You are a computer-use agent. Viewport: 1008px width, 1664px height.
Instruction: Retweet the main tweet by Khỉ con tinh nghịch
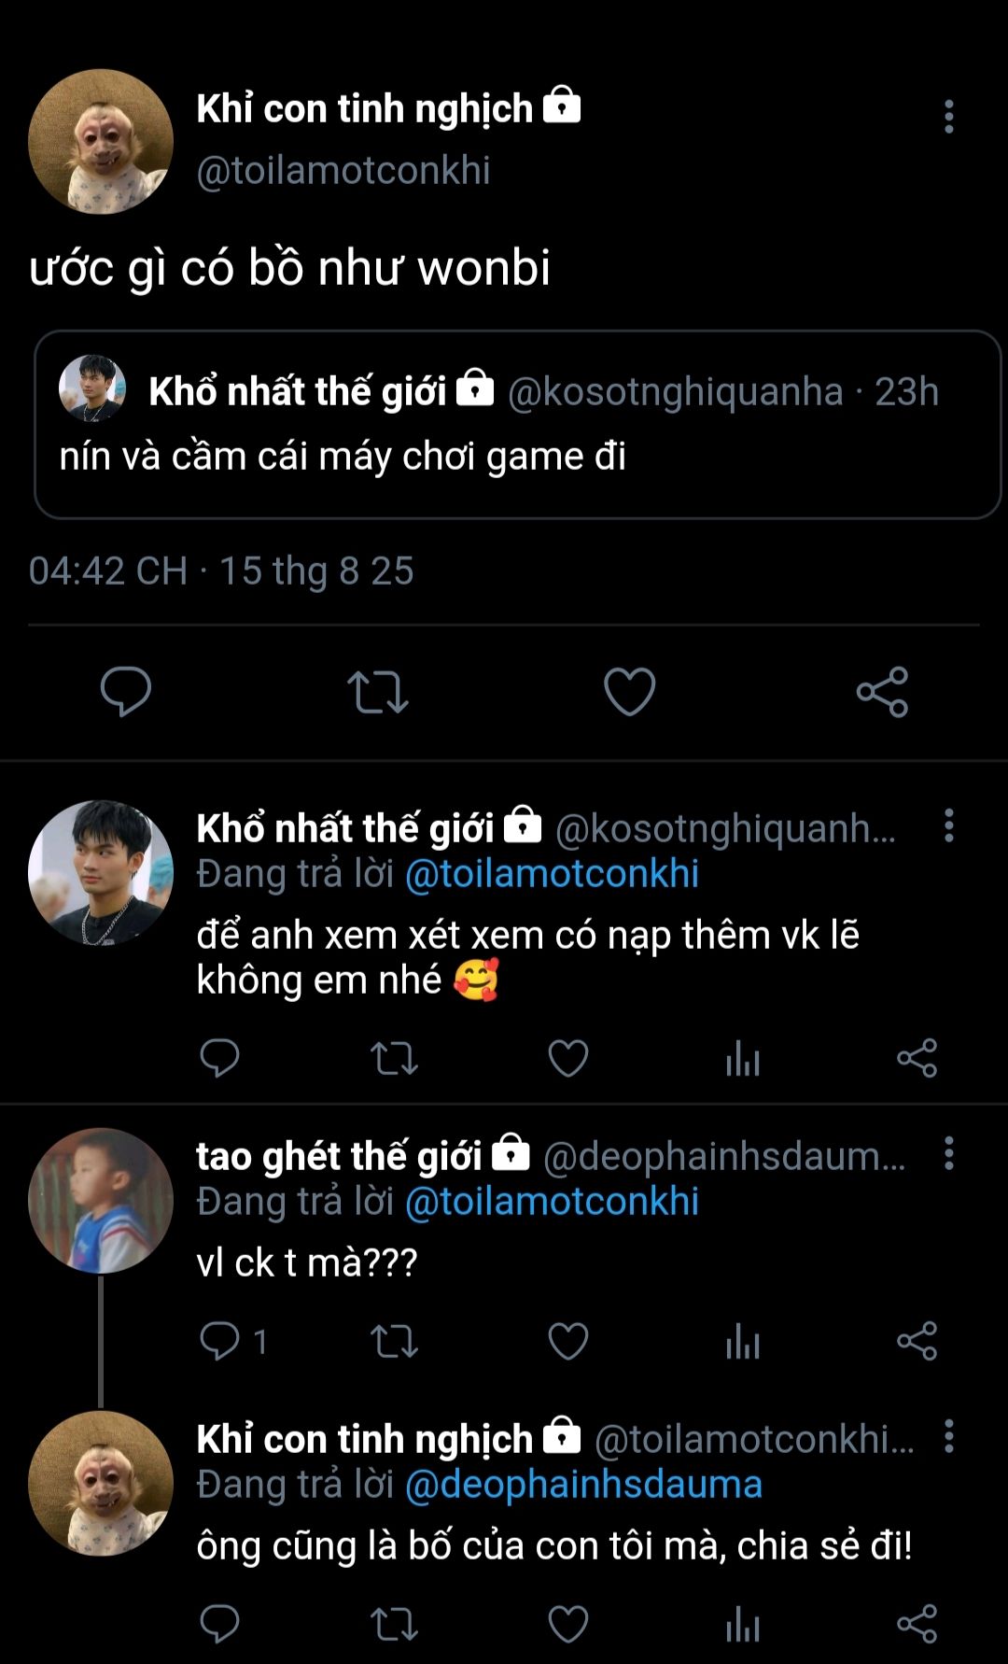click(x=377, y=692)
